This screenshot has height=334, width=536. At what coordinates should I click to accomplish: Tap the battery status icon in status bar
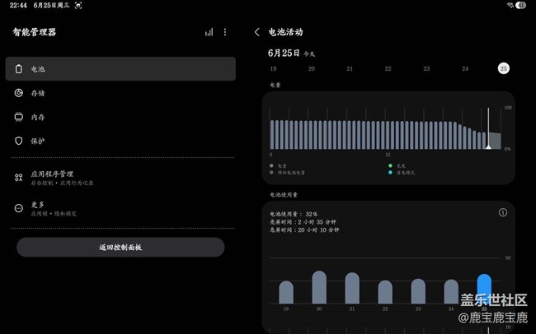point(521,5)
